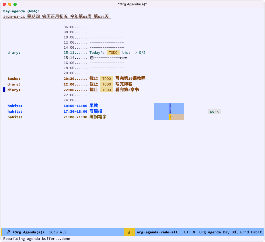Screen dimensions: 265x242
Task: Click the yellow today marker for 练钢笔字
Action: click(170, 117)
